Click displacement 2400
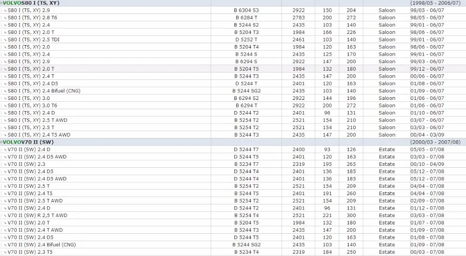 coord(298,149)
